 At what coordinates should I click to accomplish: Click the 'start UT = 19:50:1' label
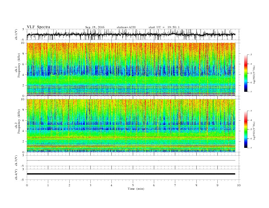point(164,27)
